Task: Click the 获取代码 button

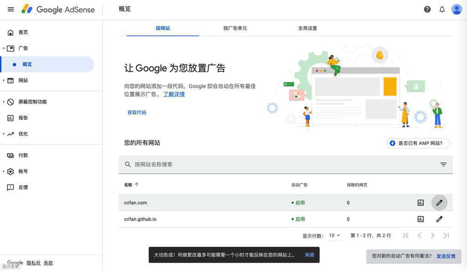Action: [137, 112]
